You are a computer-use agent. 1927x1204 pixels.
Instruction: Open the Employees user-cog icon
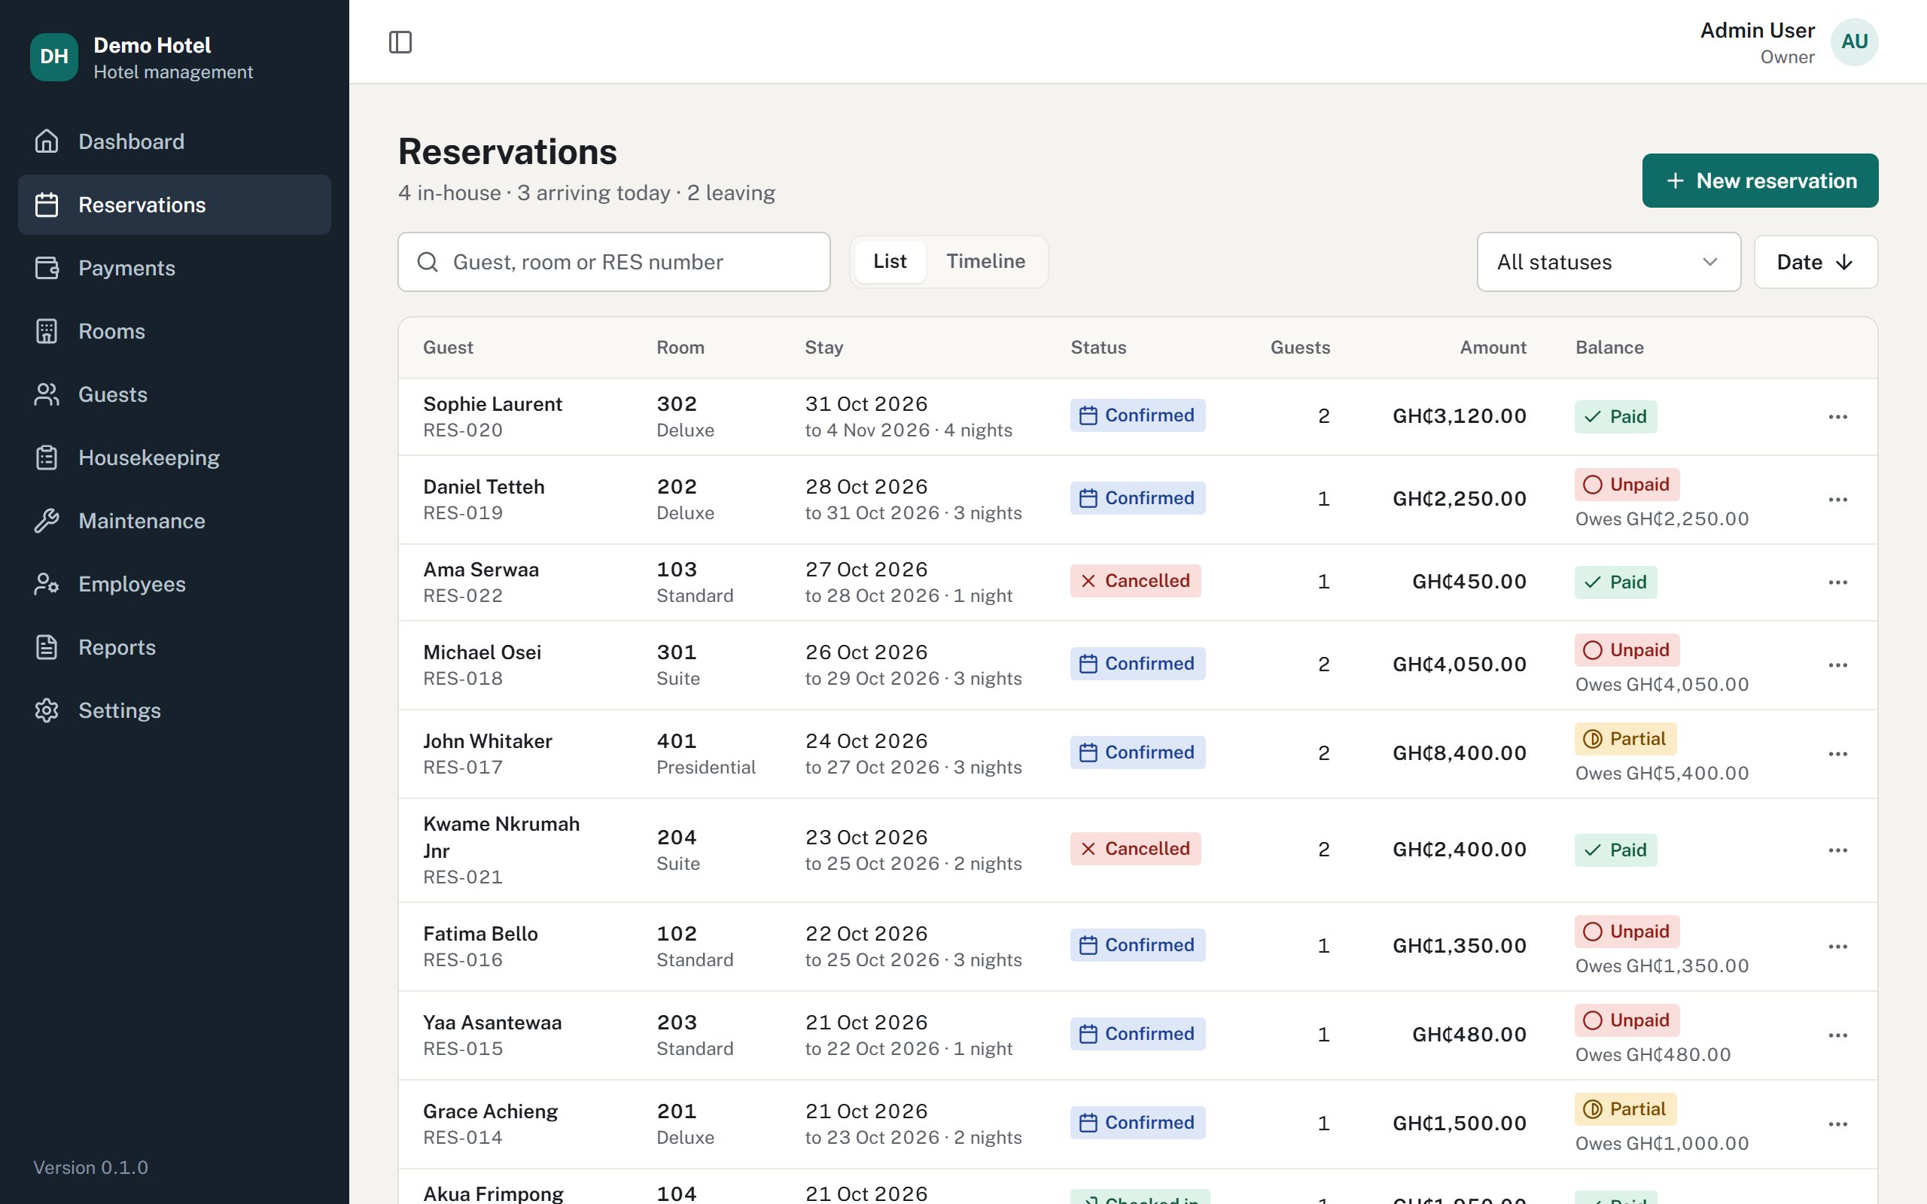[x=47, y=584]
